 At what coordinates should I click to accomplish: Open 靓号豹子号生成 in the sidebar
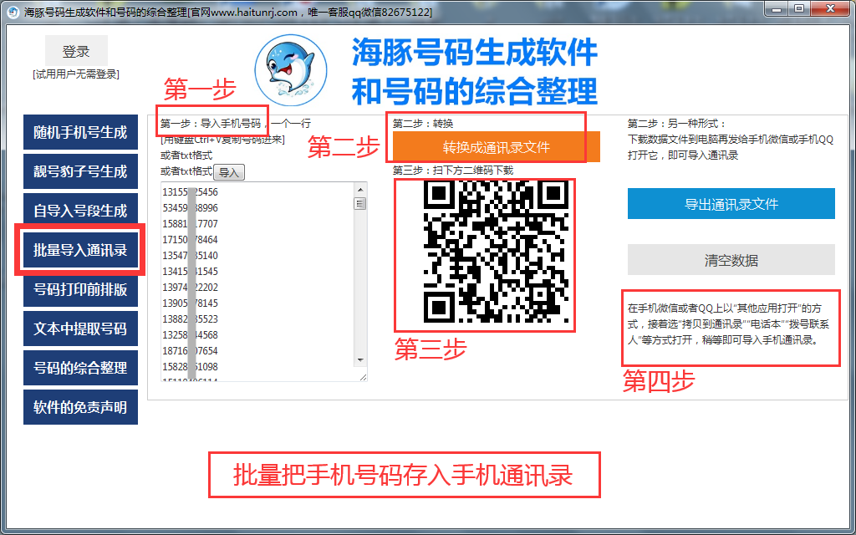click(x=80, y=171)
